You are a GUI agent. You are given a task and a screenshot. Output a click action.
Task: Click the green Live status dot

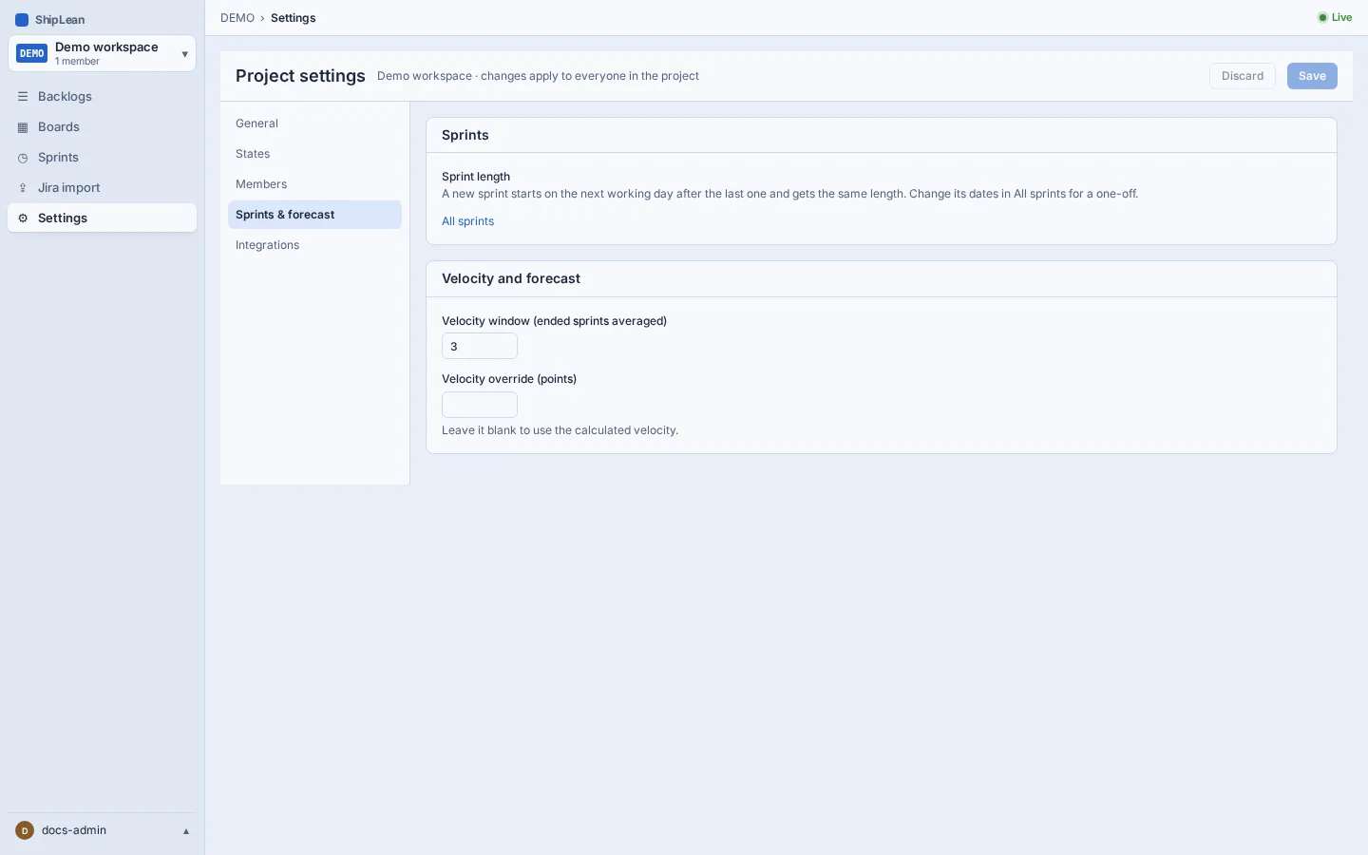click(x=1322, y=18)
